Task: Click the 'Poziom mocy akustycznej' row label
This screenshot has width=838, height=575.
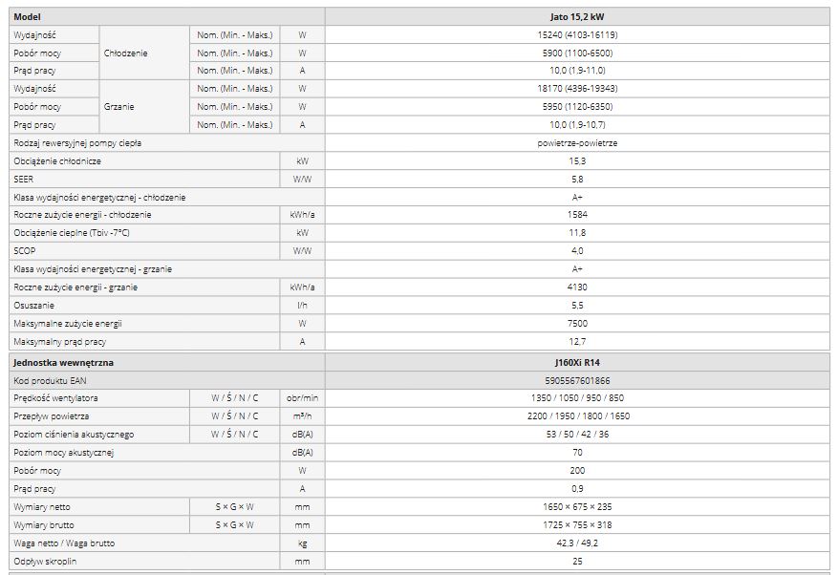Action: (x=63, y=453)
